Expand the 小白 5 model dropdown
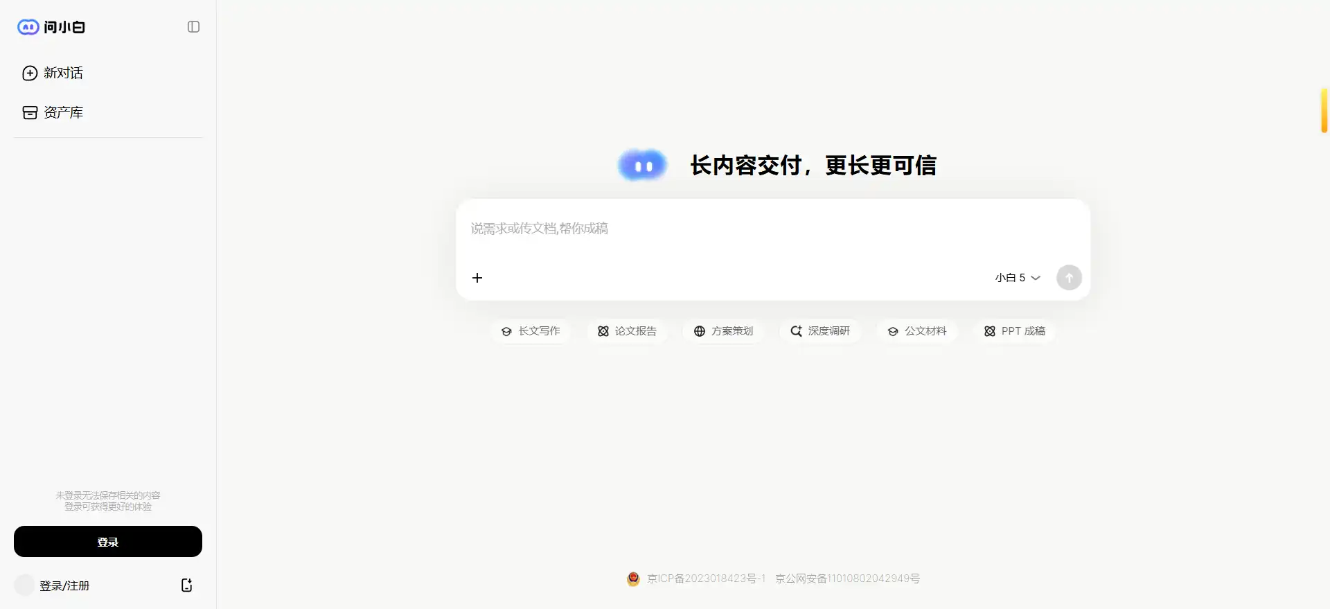The width and height of the screenshot is (1330, 609). (1018, 278)
